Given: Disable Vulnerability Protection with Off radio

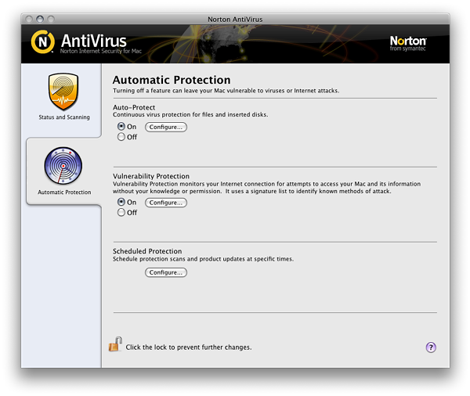Looking at the screenshot, I should pyautogui.click(x=121, y=212).
